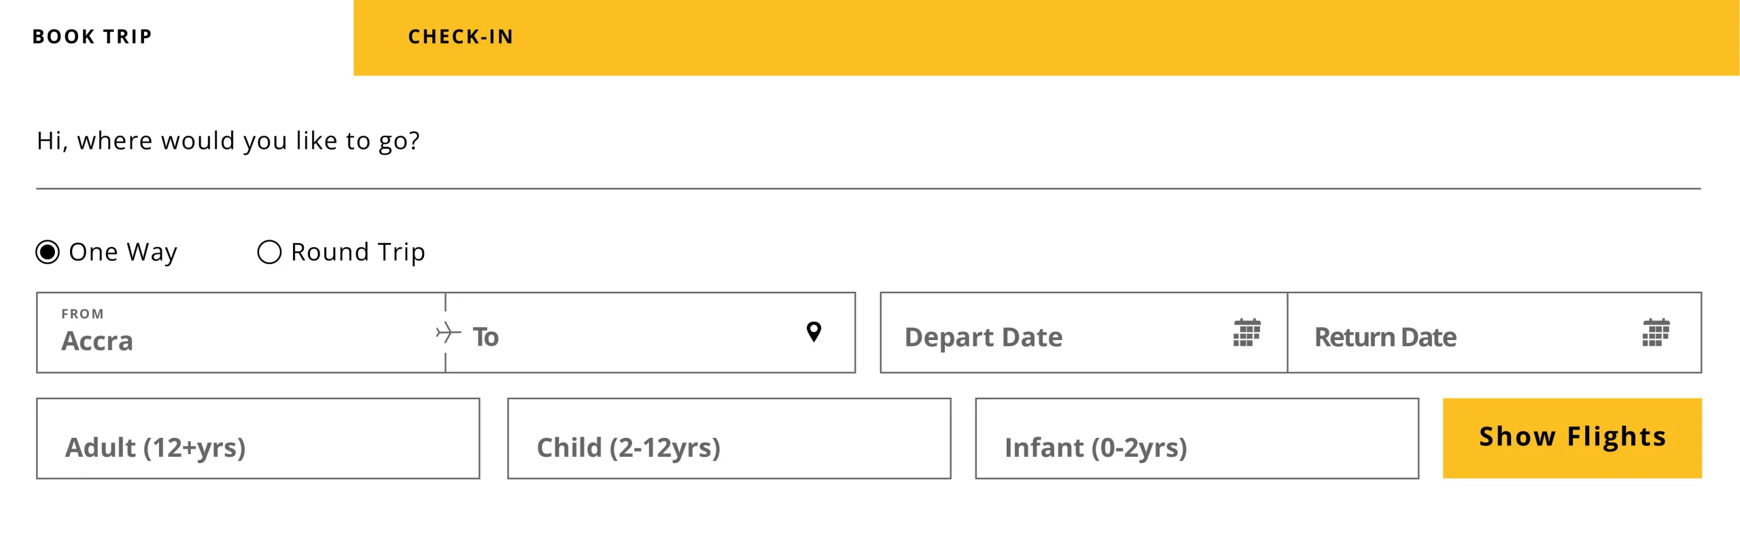Image resolution: width=1740 pixels, height=541 pixels.
Task: Click the From field showing Accra
Action: point(238,341)
